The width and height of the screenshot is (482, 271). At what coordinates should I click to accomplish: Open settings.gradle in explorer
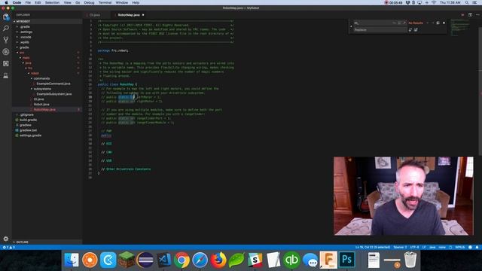coord(30,135)
